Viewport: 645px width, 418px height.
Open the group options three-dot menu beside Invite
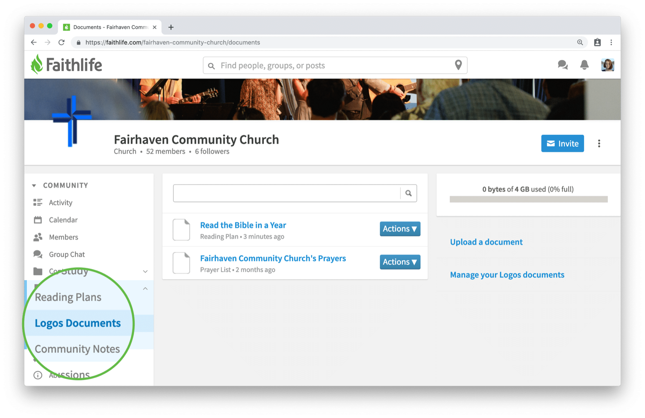(599, 143)
